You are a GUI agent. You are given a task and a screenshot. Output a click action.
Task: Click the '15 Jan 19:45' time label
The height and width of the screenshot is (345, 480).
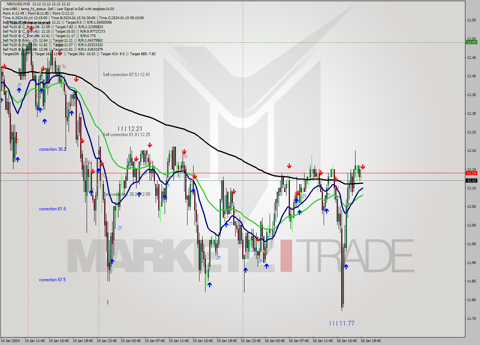click(x=226, y=341)
